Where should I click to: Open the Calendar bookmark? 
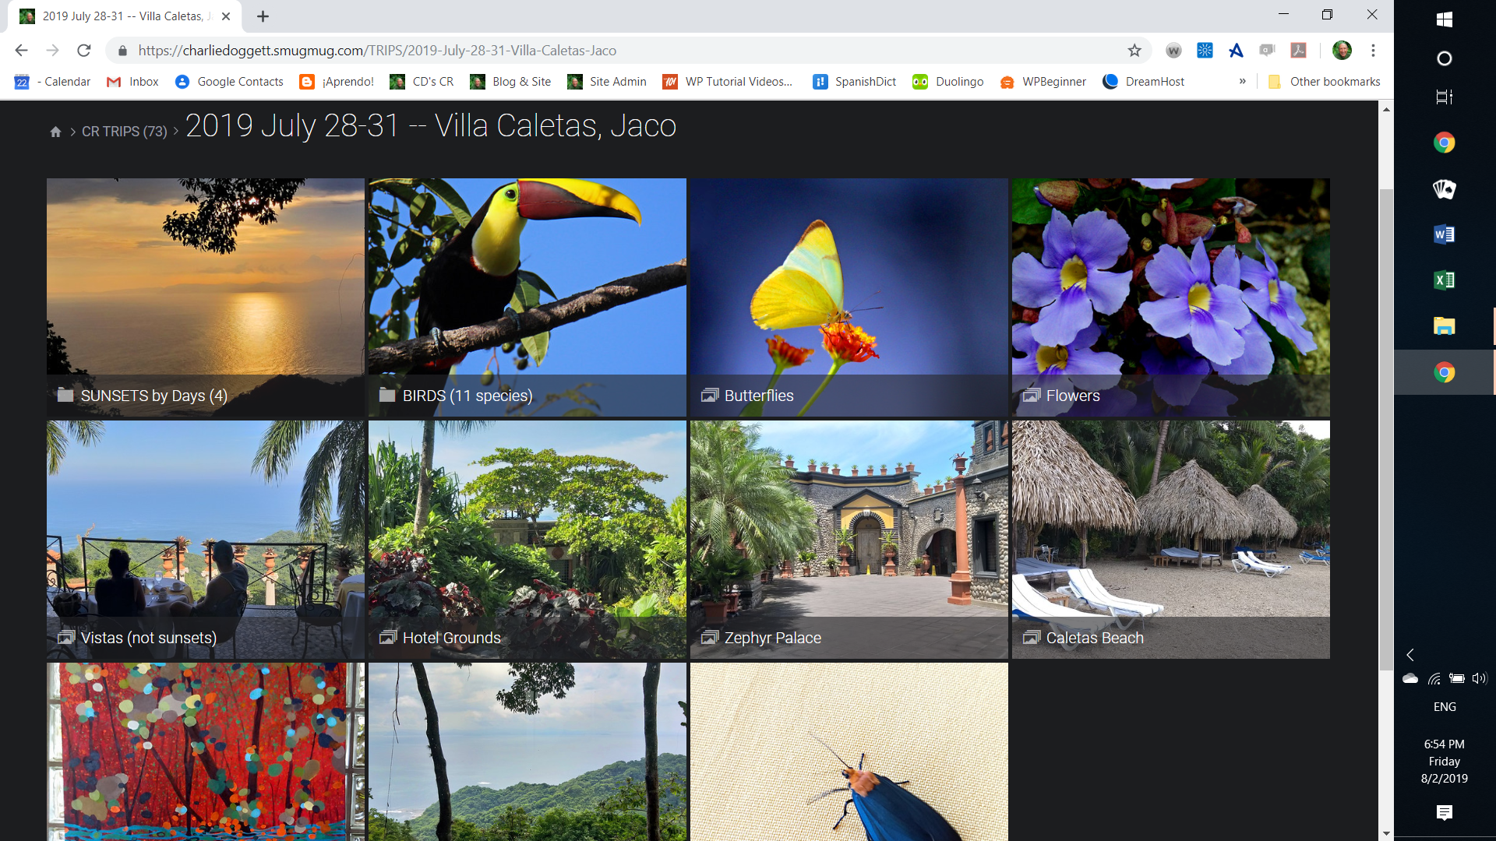(x=52, y=82)
